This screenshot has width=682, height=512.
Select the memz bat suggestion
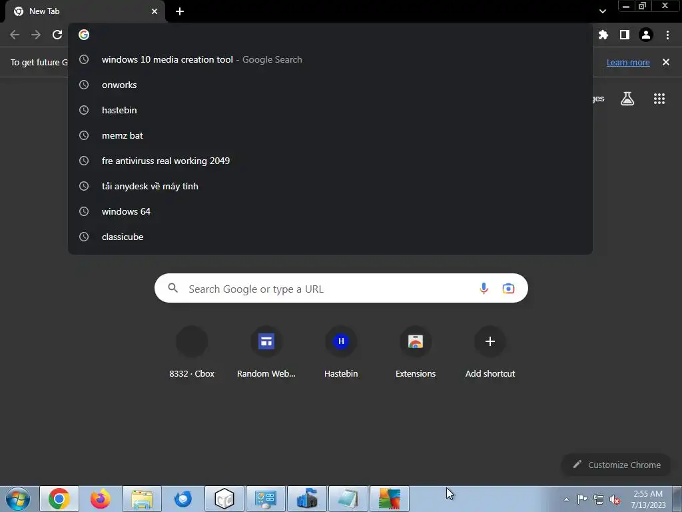(x=330, y=135)
